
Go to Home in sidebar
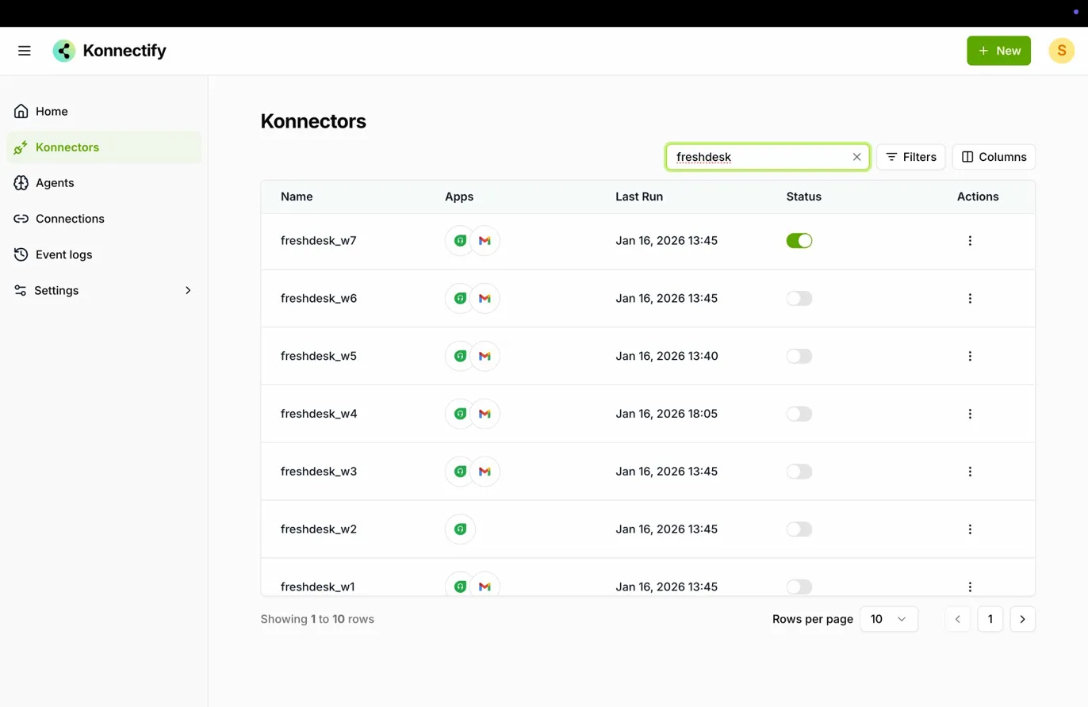pyautogui.click(x=104, y=112)
